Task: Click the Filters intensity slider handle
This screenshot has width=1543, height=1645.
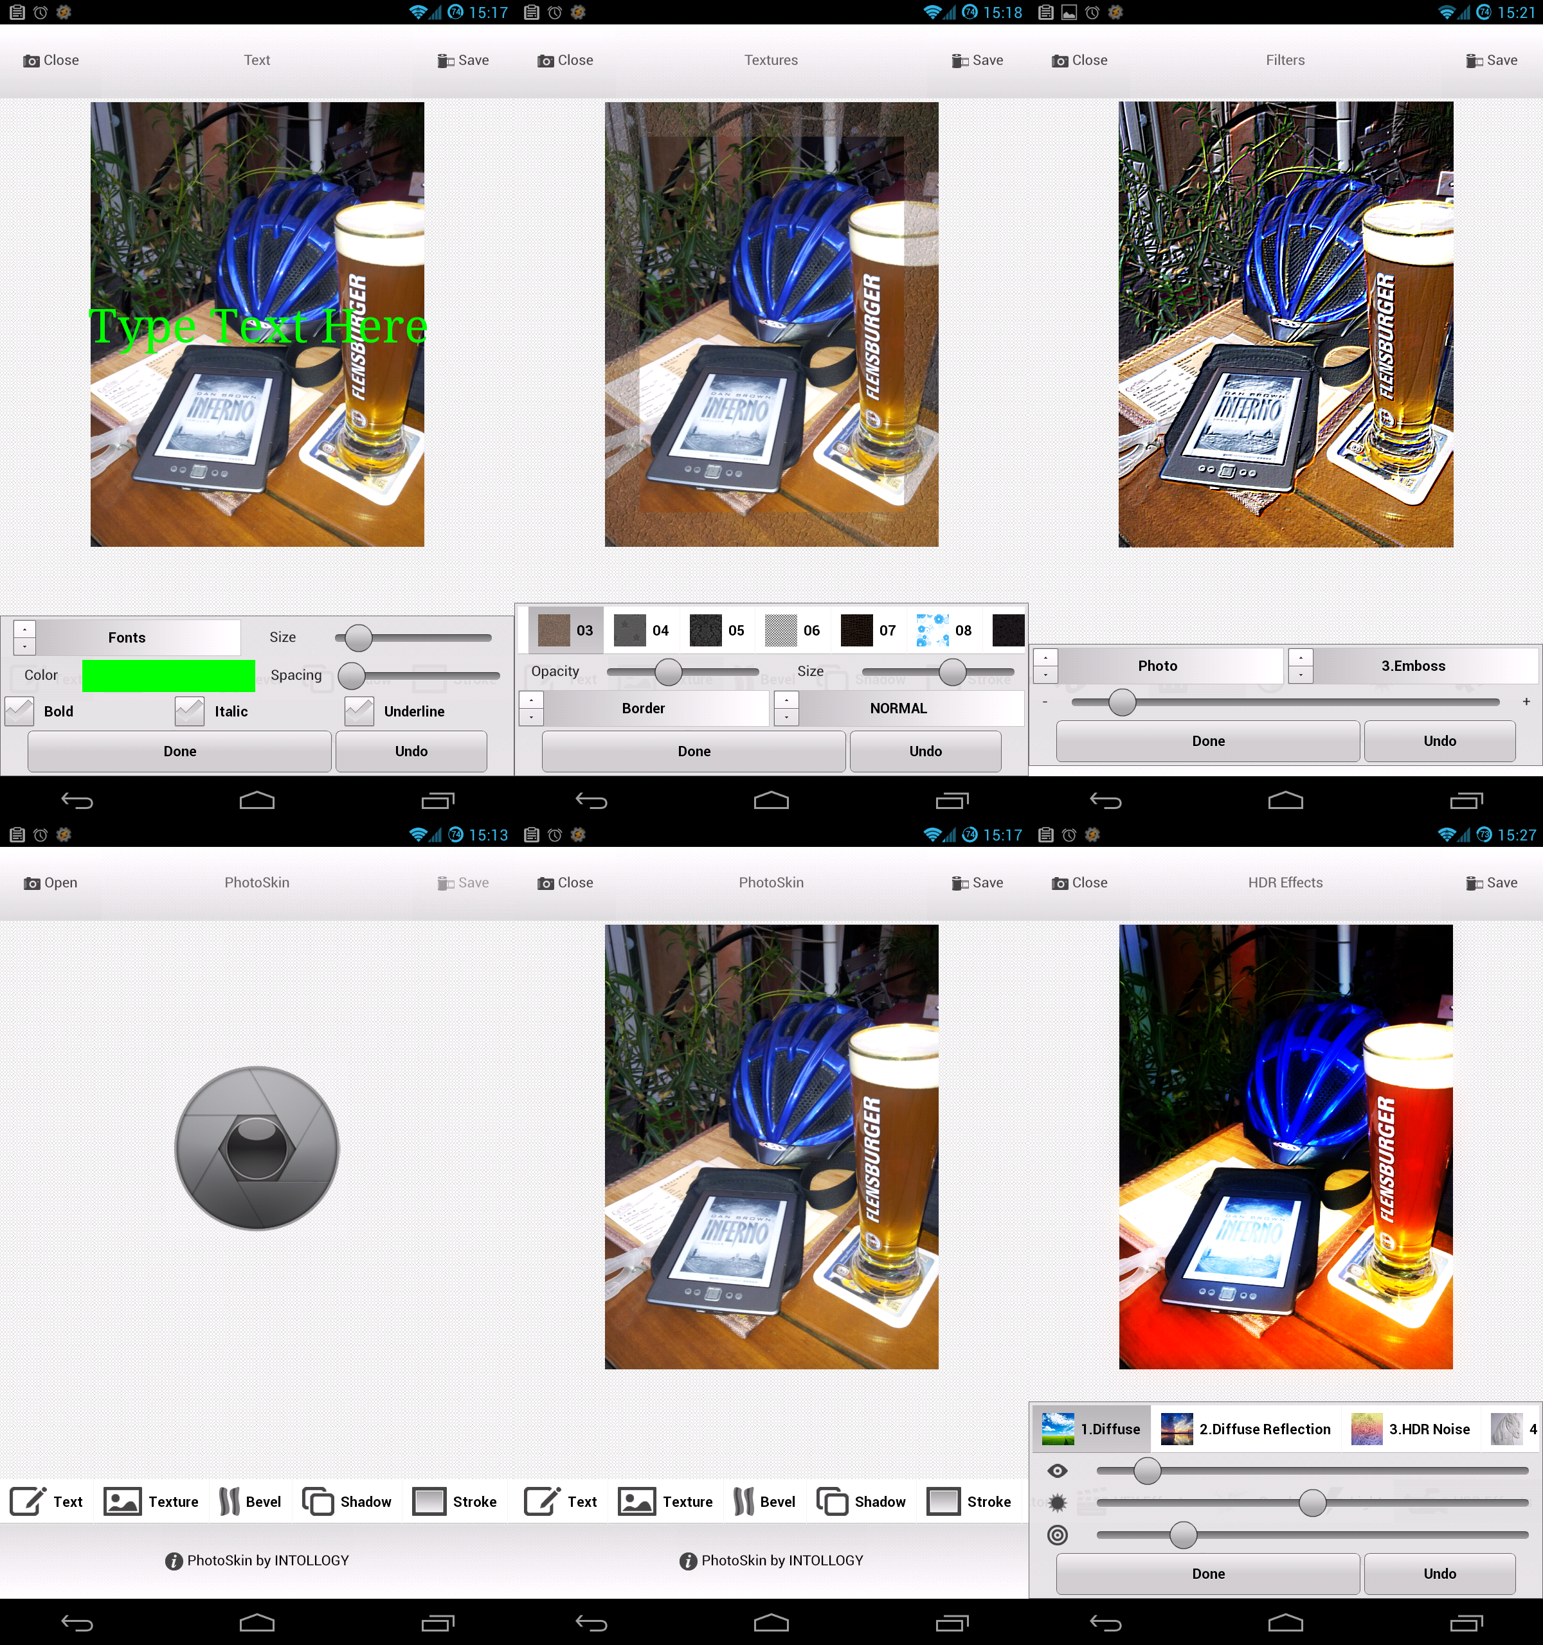Action: [x=1123, y=702]
